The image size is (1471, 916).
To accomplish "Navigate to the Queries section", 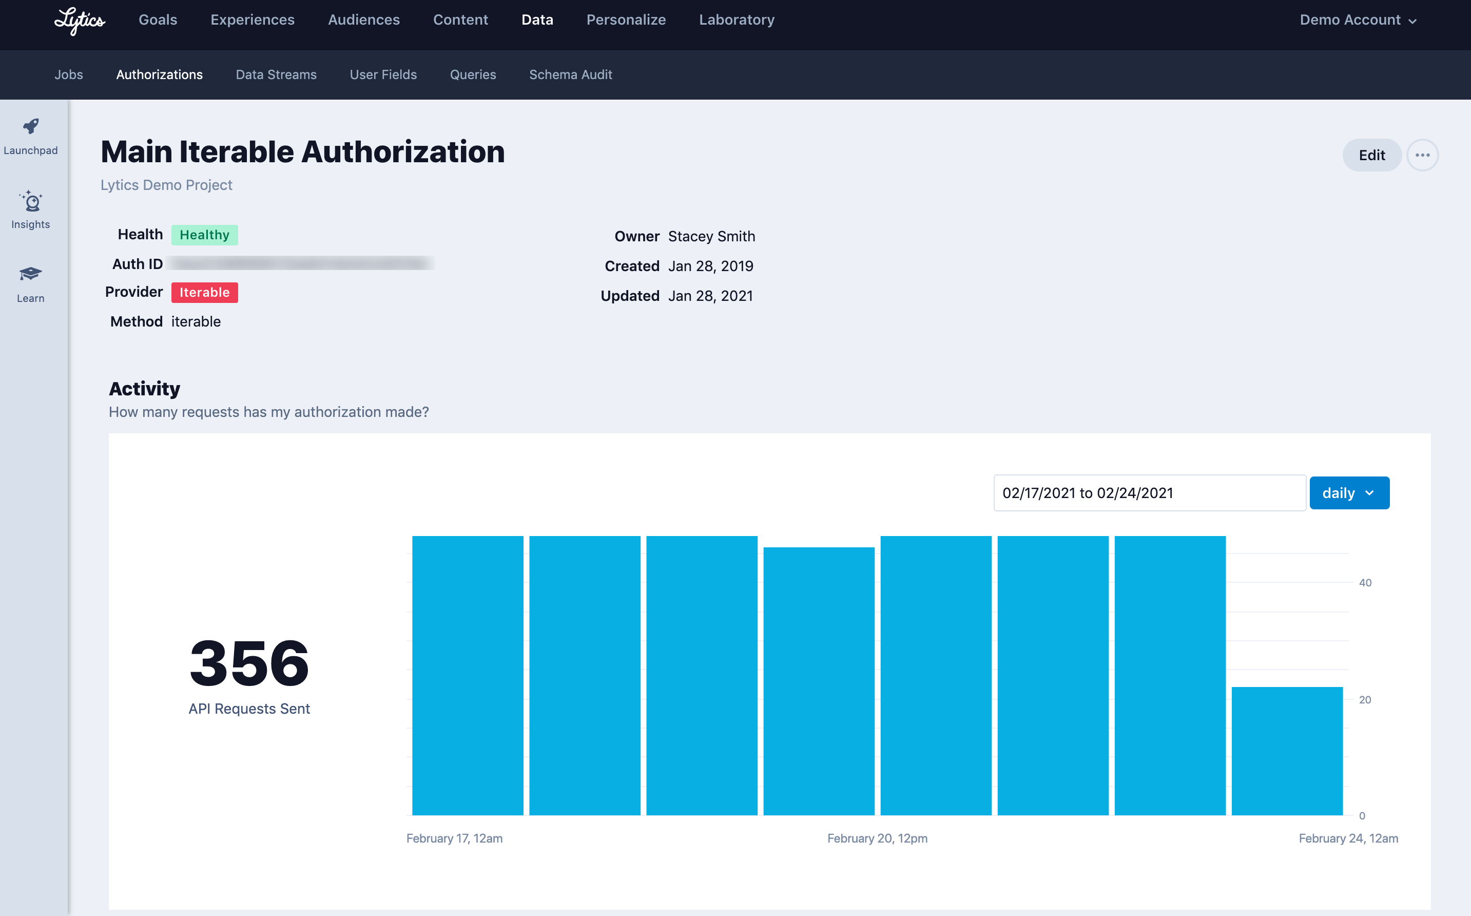I will click(473, 74).
